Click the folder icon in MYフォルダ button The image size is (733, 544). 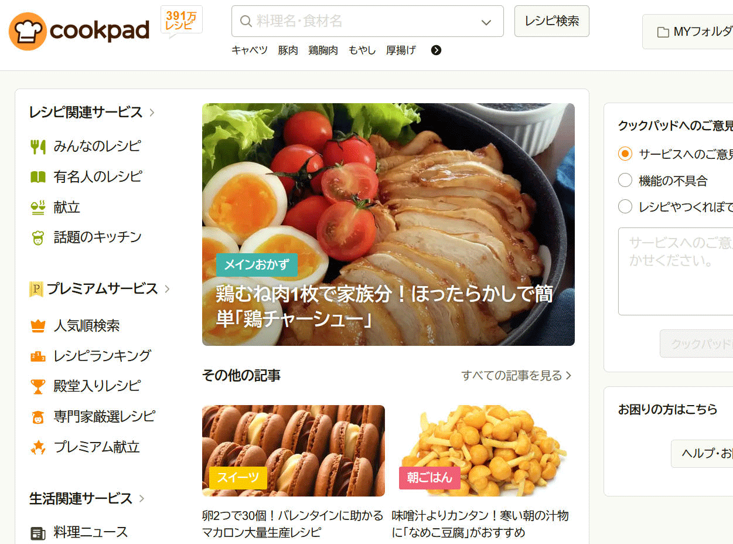663,32
